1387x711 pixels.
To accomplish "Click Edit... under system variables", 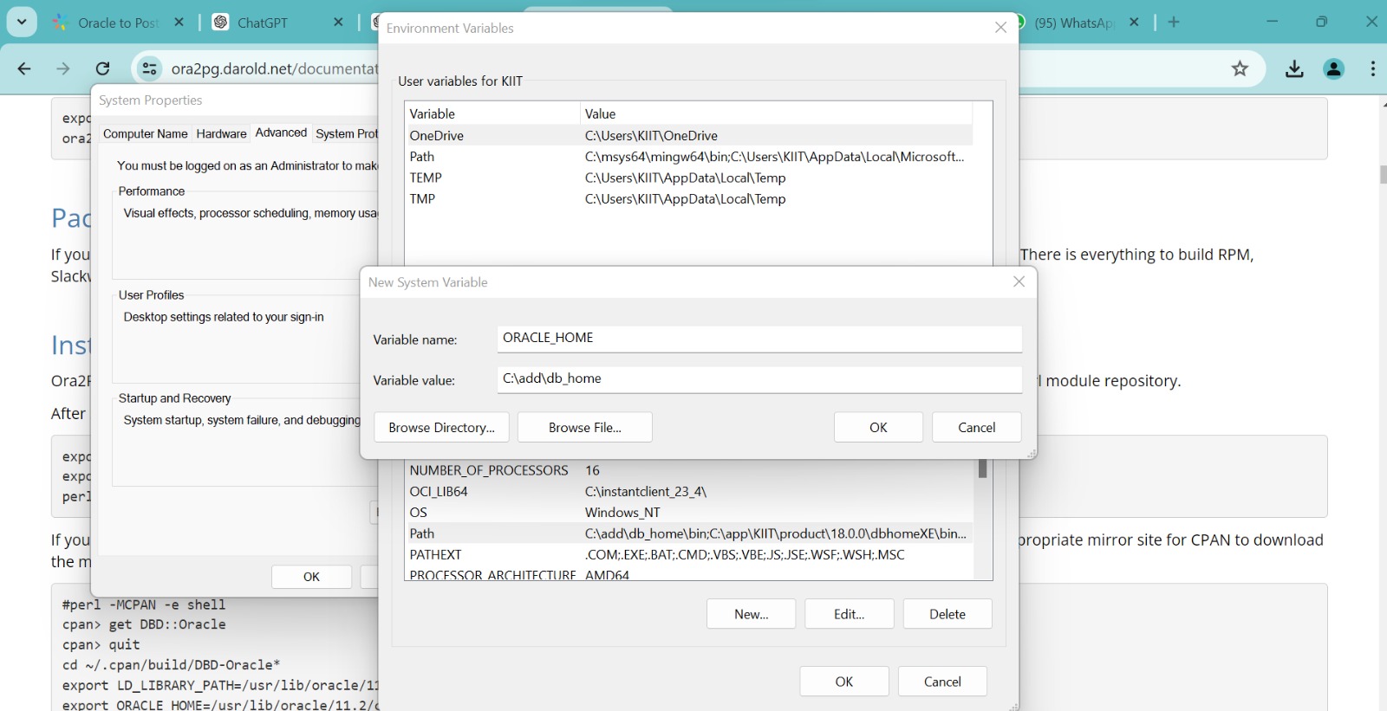I will coord(849,614).
